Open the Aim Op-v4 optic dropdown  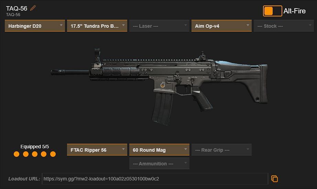pos(221,26)
